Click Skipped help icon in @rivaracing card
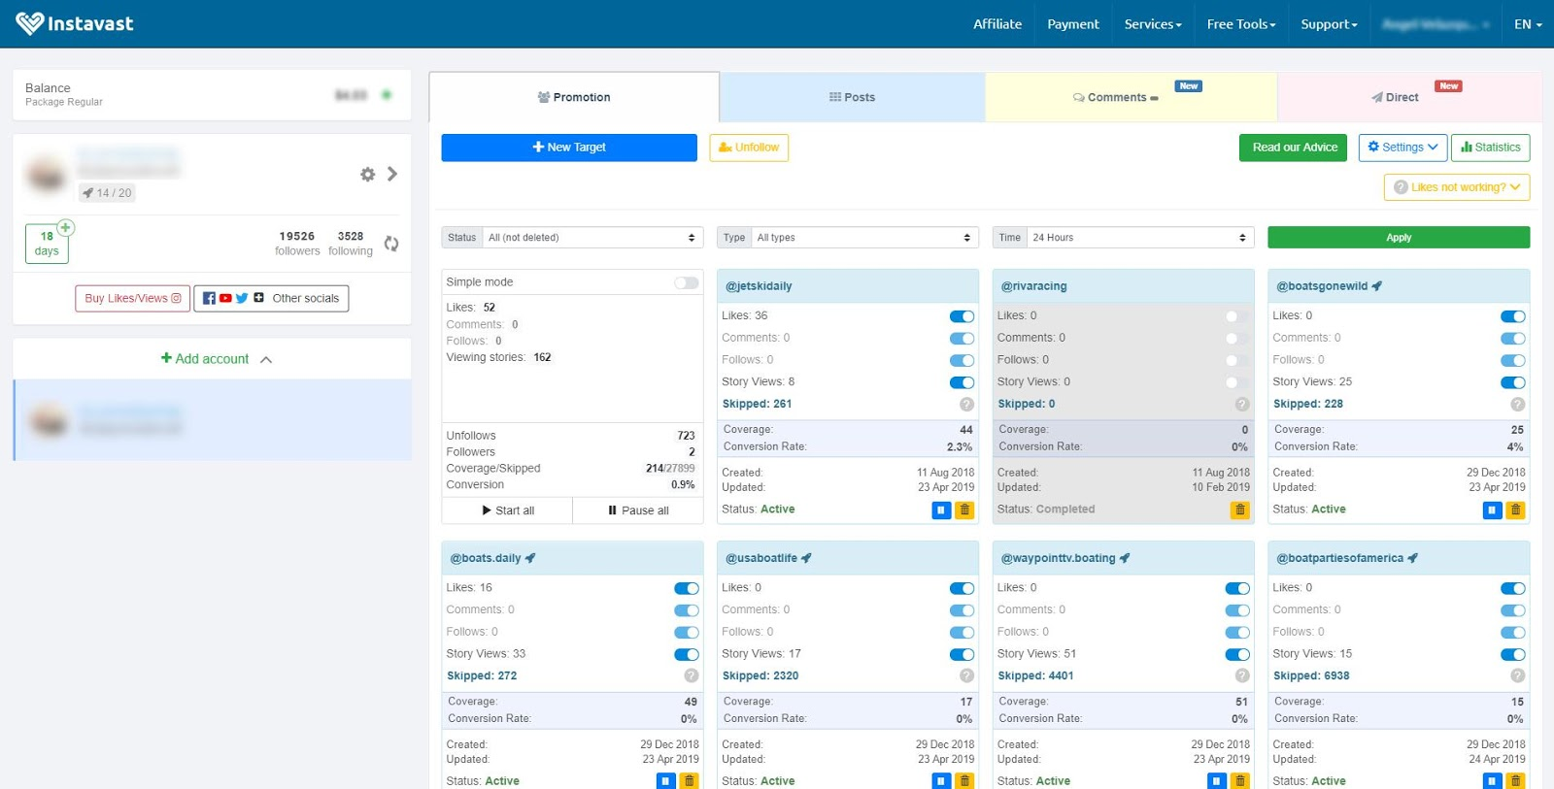The height and width of the screenshot is (789, 1554). coord(1242,405)
